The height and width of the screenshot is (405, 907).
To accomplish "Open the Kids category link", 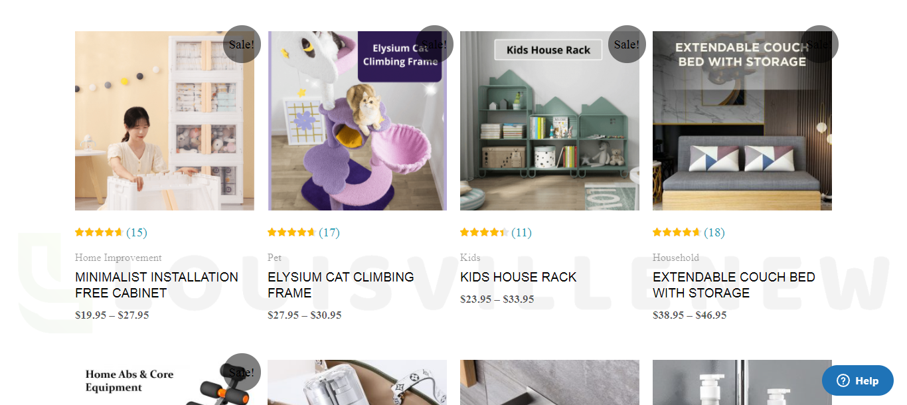I will point(470,258).
